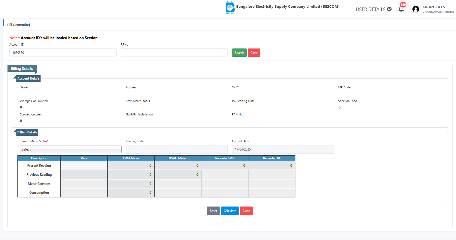Image resolution: width=456 pixels, height=240 pixels.
Task: Click the Prev. Meter Status label
Action: click(138, 101)
